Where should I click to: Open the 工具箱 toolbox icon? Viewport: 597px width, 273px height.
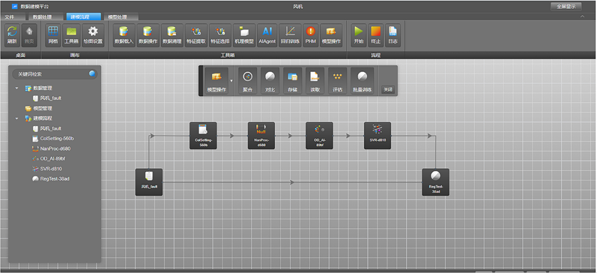71,35
